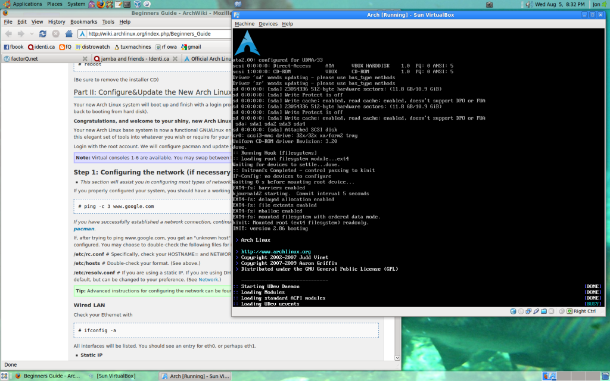Open the Applications menu
Screen dimensions: 610x381
(x=27, y=4)
